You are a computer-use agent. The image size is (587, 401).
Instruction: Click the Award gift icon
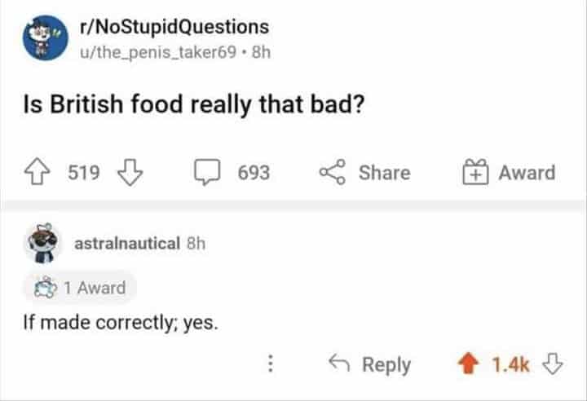click(x=475, y=173)
